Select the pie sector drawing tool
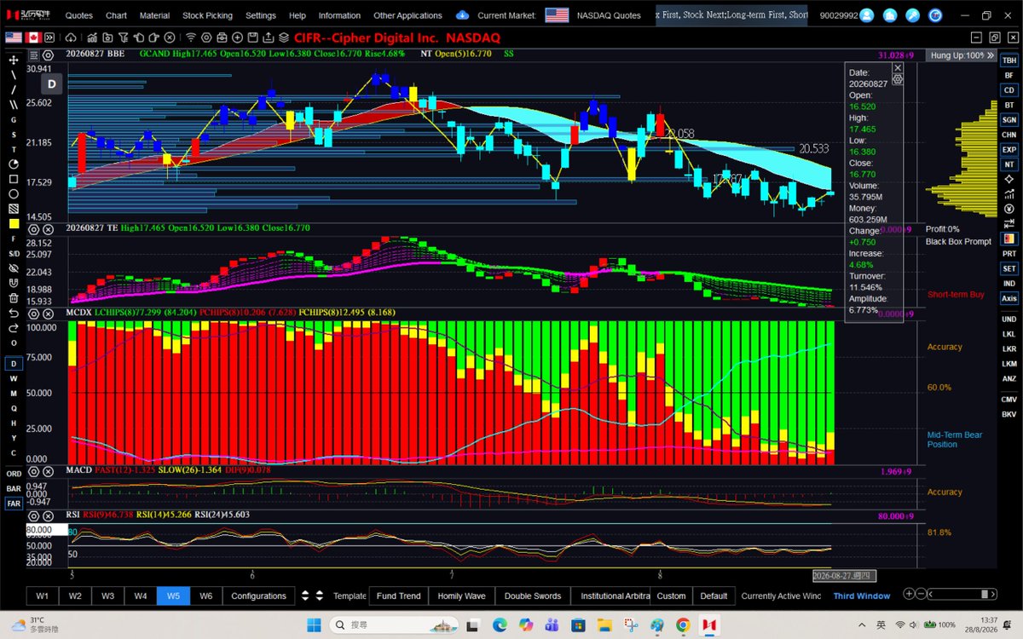 14,164
